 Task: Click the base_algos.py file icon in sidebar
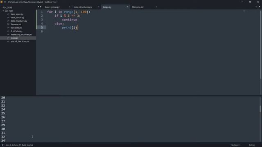8,14
